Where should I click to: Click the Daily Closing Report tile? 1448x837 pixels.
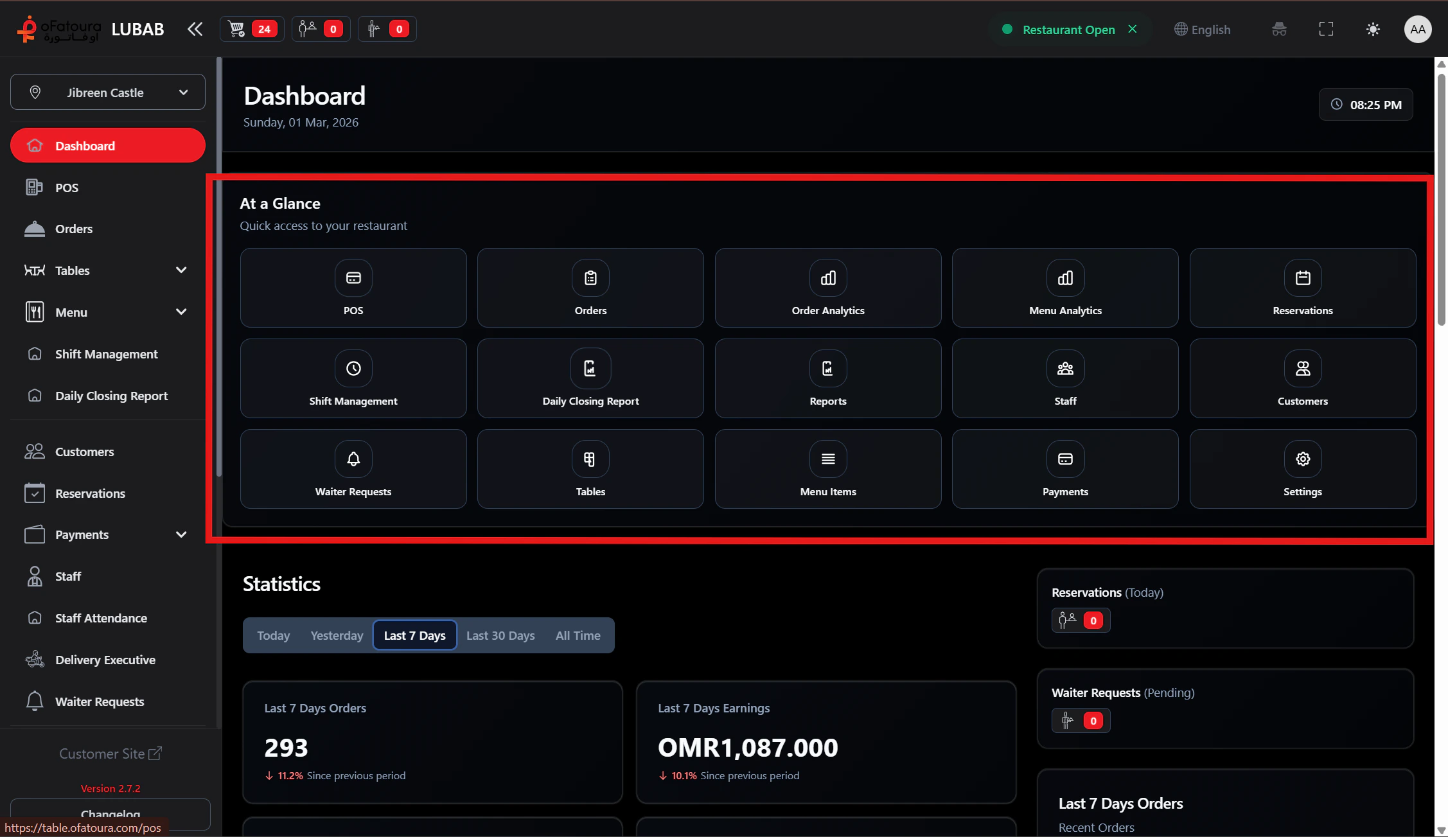(x=590, y=378)
